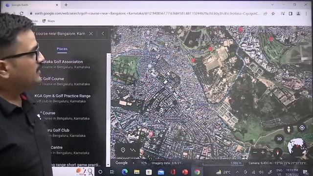Expand hidden system tray icons
This screenshot has width=313, height=176.
click(238, 172)
